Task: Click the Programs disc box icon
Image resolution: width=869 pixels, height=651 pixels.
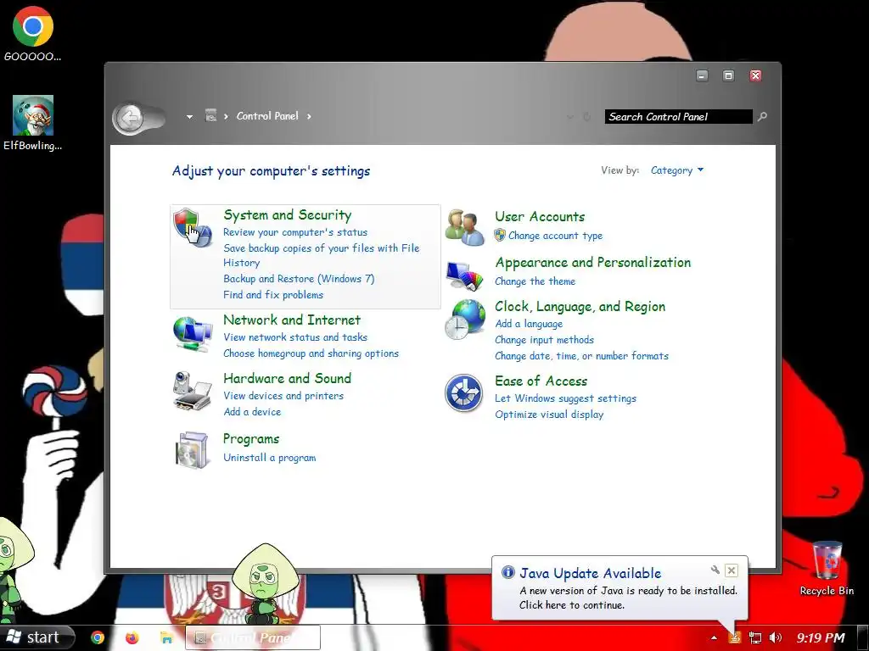Action: [193, 450]
